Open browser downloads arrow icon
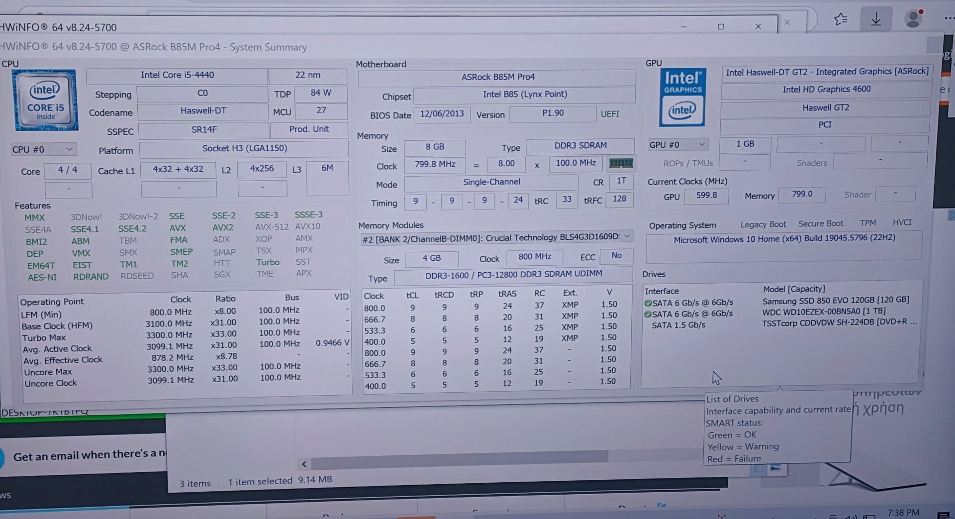 [x=876, y=19]
